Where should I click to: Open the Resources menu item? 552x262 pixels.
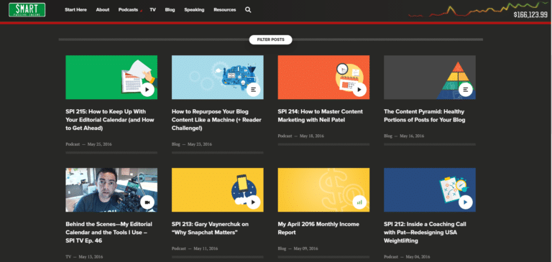tap(224, 10)
